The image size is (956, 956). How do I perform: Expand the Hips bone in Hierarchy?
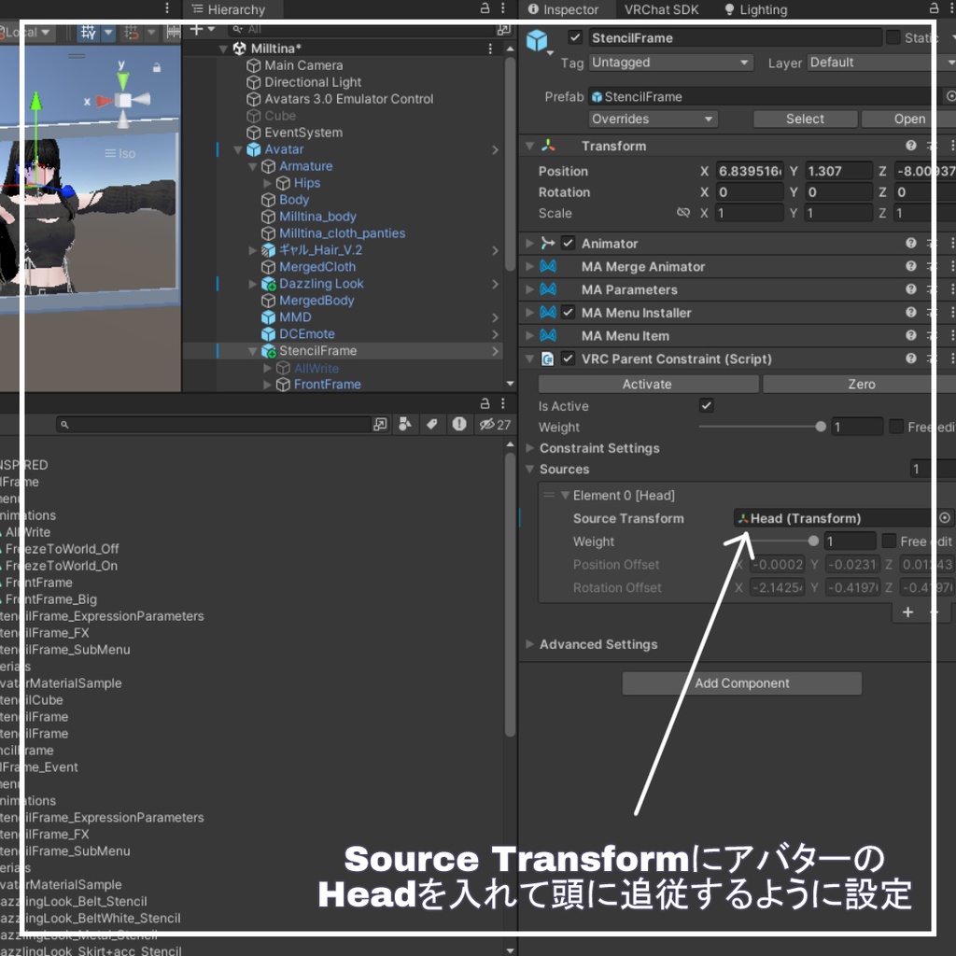click(x=267, y=183)
